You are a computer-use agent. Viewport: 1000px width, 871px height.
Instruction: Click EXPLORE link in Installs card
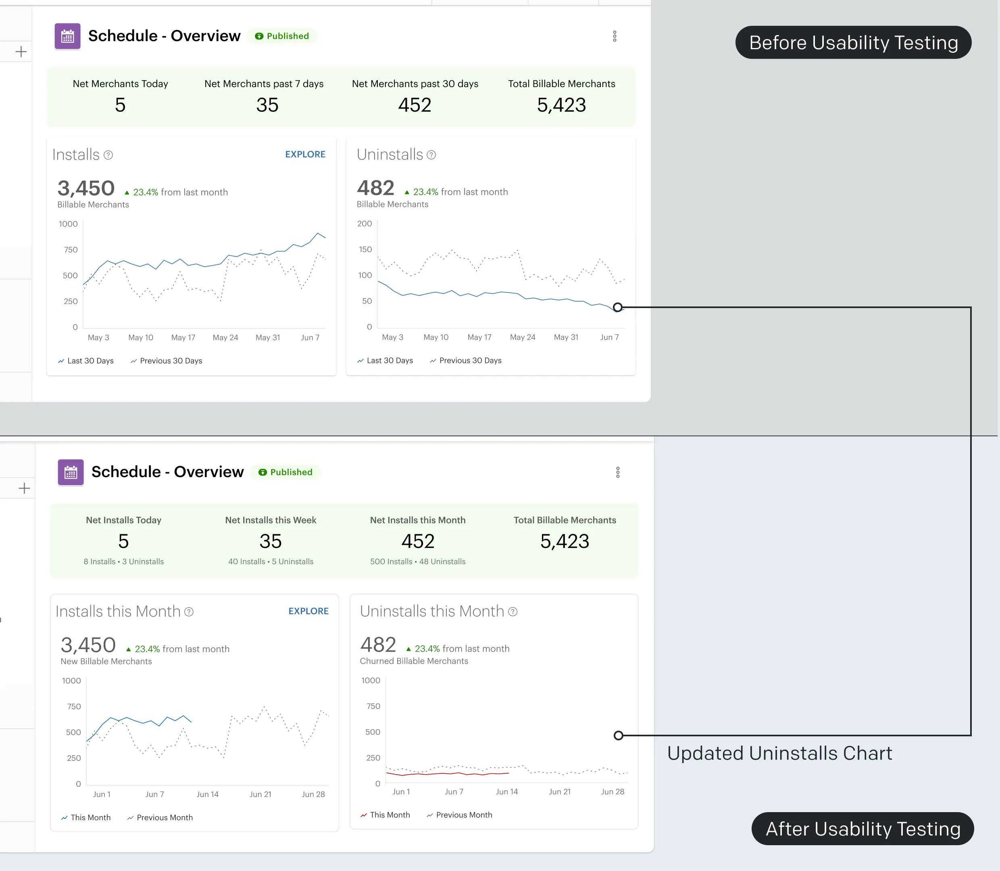(305, 154)
